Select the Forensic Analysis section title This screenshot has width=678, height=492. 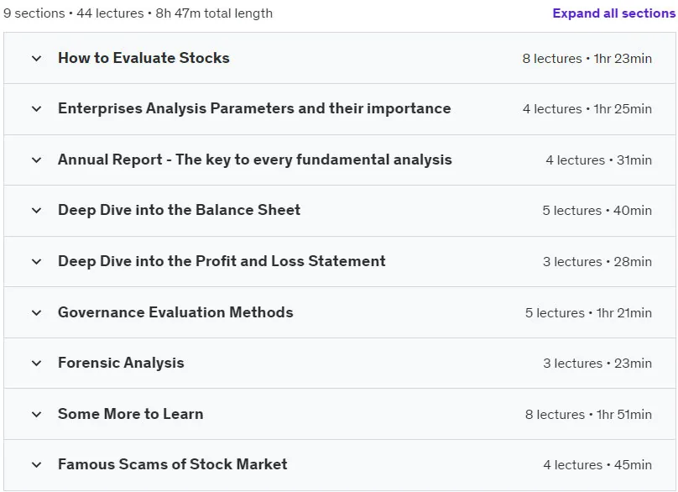121,363
